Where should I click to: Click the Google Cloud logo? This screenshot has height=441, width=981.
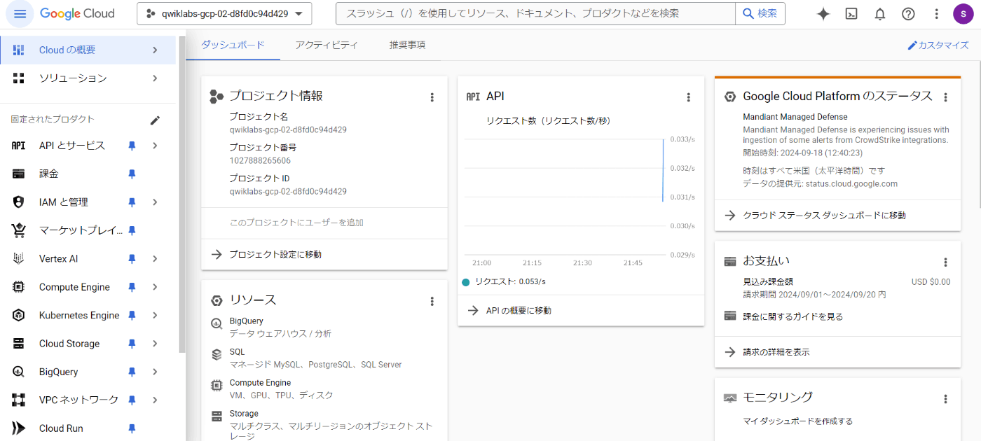77,13
